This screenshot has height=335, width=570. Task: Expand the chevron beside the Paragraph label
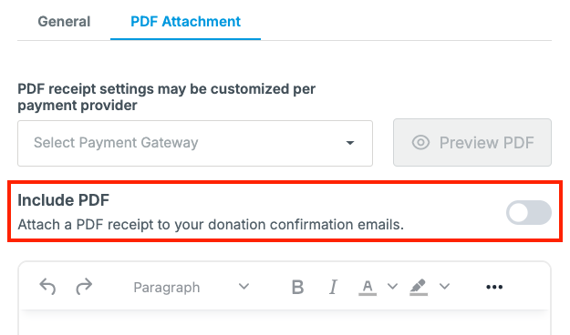tap(244, 287)
